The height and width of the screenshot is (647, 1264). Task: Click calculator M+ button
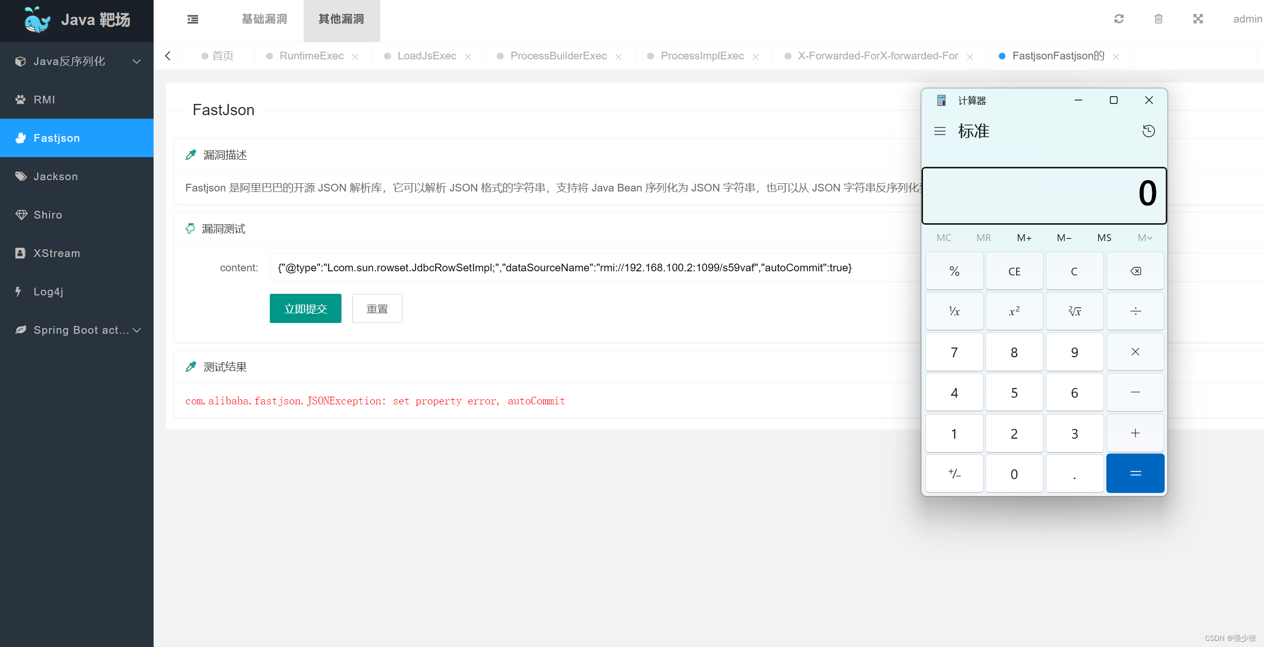click(1024, 238)
